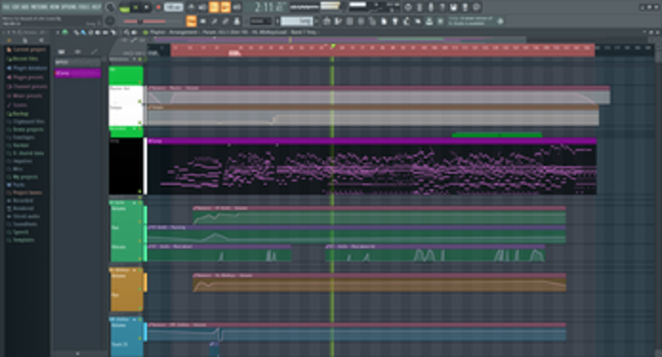Open the pattern selector showing Song
The image size is (662, 357).
tap(296, 21)
